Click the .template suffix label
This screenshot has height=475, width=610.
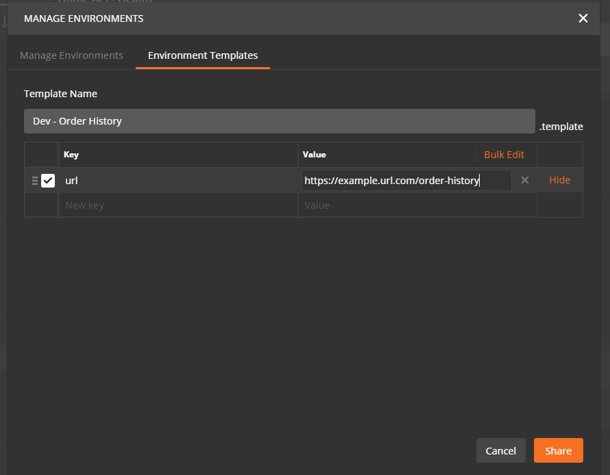[x=561, y=127]
